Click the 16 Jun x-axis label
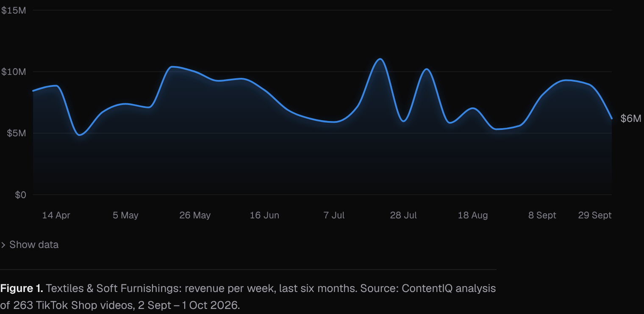 coord(264,215)
